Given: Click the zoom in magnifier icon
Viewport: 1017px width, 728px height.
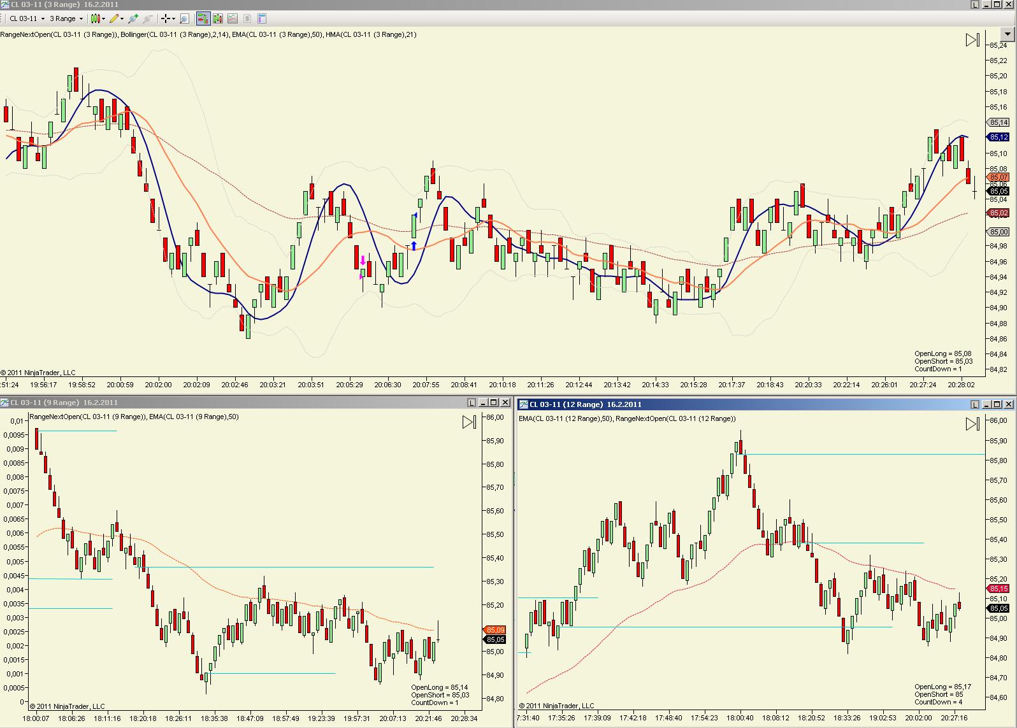Looking at the screenshot, I should click(133, 18).
